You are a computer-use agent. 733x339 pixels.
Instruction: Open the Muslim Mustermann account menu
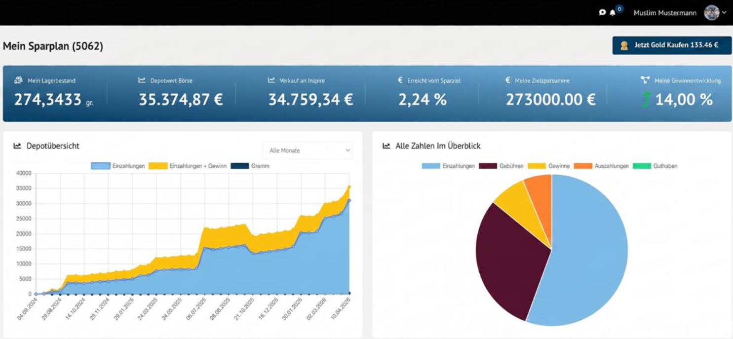[666, 13]
